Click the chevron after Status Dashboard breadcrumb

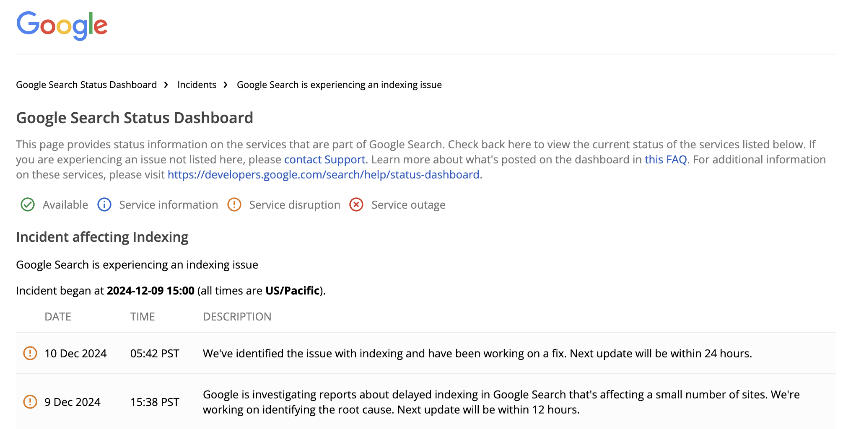167,85
